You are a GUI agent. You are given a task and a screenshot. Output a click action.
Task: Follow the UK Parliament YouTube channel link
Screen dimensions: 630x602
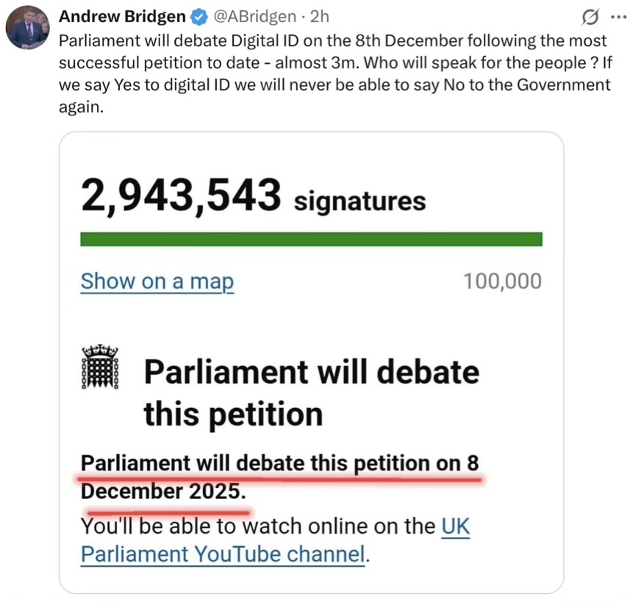pos(222,553)
